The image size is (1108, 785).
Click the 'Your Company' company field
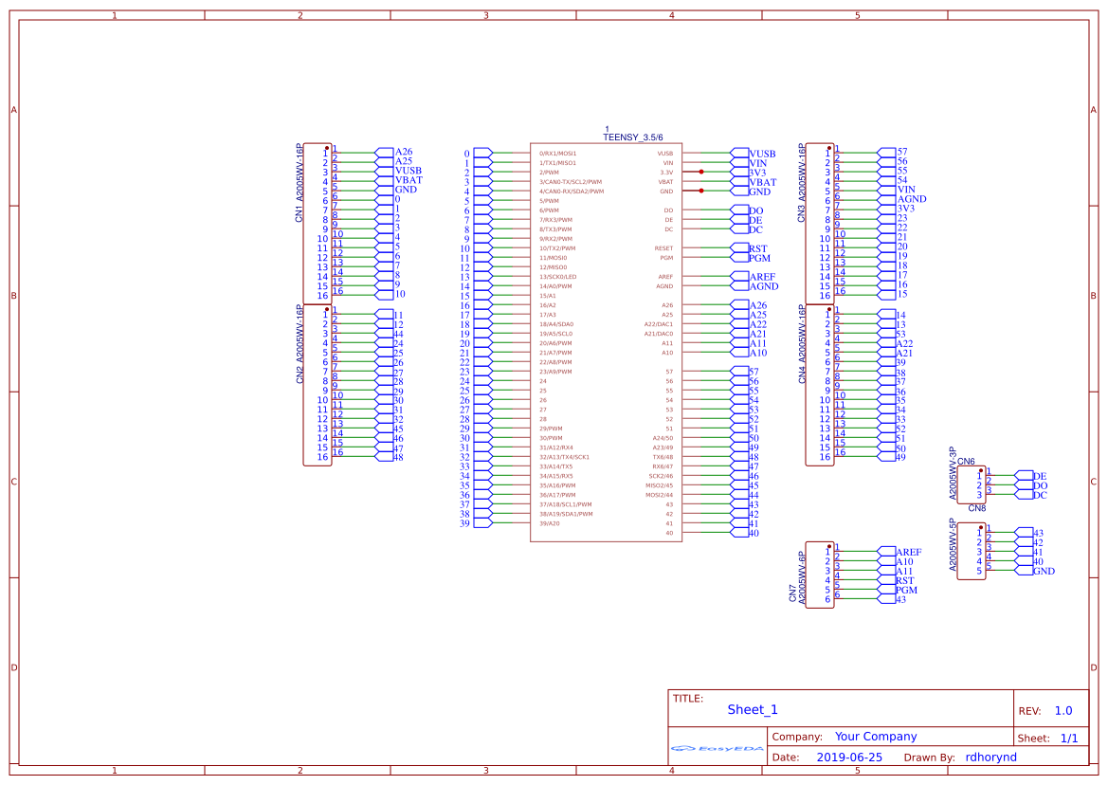click(x=876, y=737)
